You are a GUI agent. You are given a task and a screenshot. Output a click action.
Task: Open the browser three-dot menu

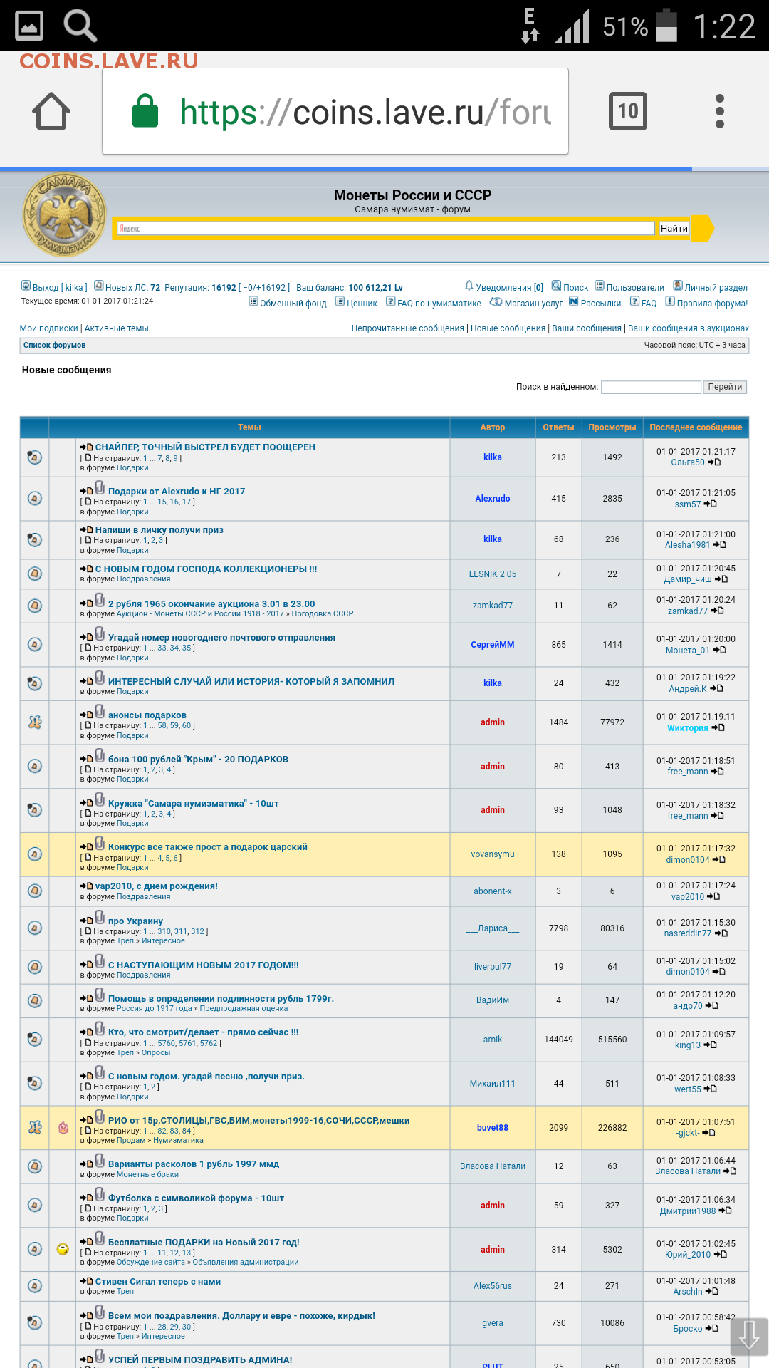pos(720,111)
